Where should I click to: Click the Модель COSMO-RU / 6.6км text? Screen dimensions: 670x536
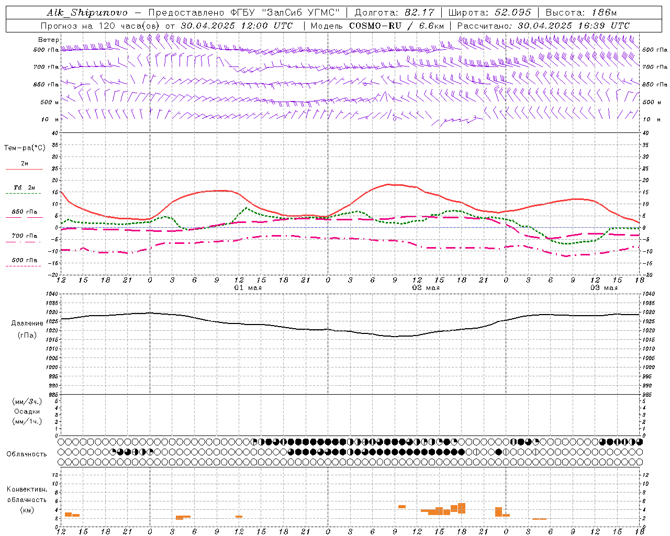[x=377, y=26]
